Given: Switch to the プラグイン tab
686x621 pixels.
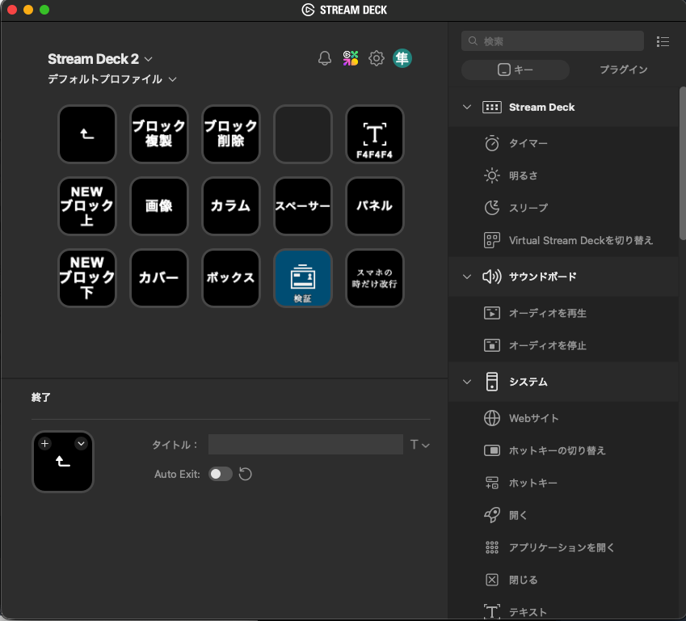Looking at the screenshot, I should (624, 70).
